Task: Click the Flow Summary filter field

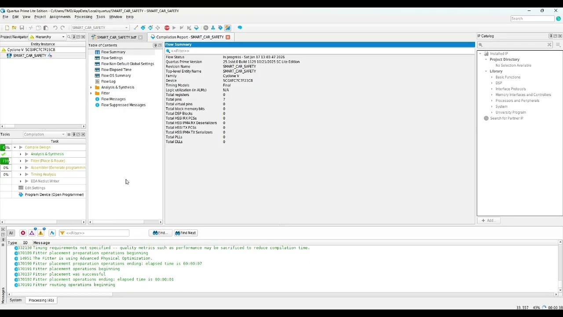Action: tap(320, 51)
